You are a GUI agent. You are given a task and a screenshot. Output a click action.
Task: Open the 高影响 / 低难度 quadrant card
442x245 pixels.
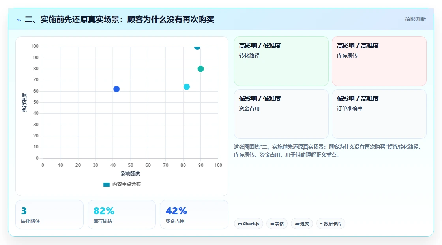click(281, 61)
